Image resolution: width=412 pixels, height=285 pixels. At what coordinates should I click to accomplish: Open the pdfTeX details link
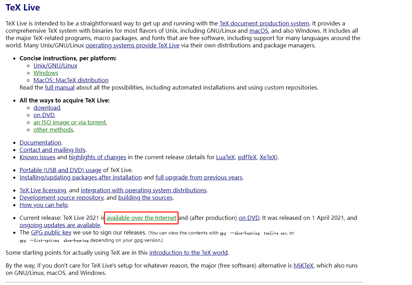click(247, 157)
